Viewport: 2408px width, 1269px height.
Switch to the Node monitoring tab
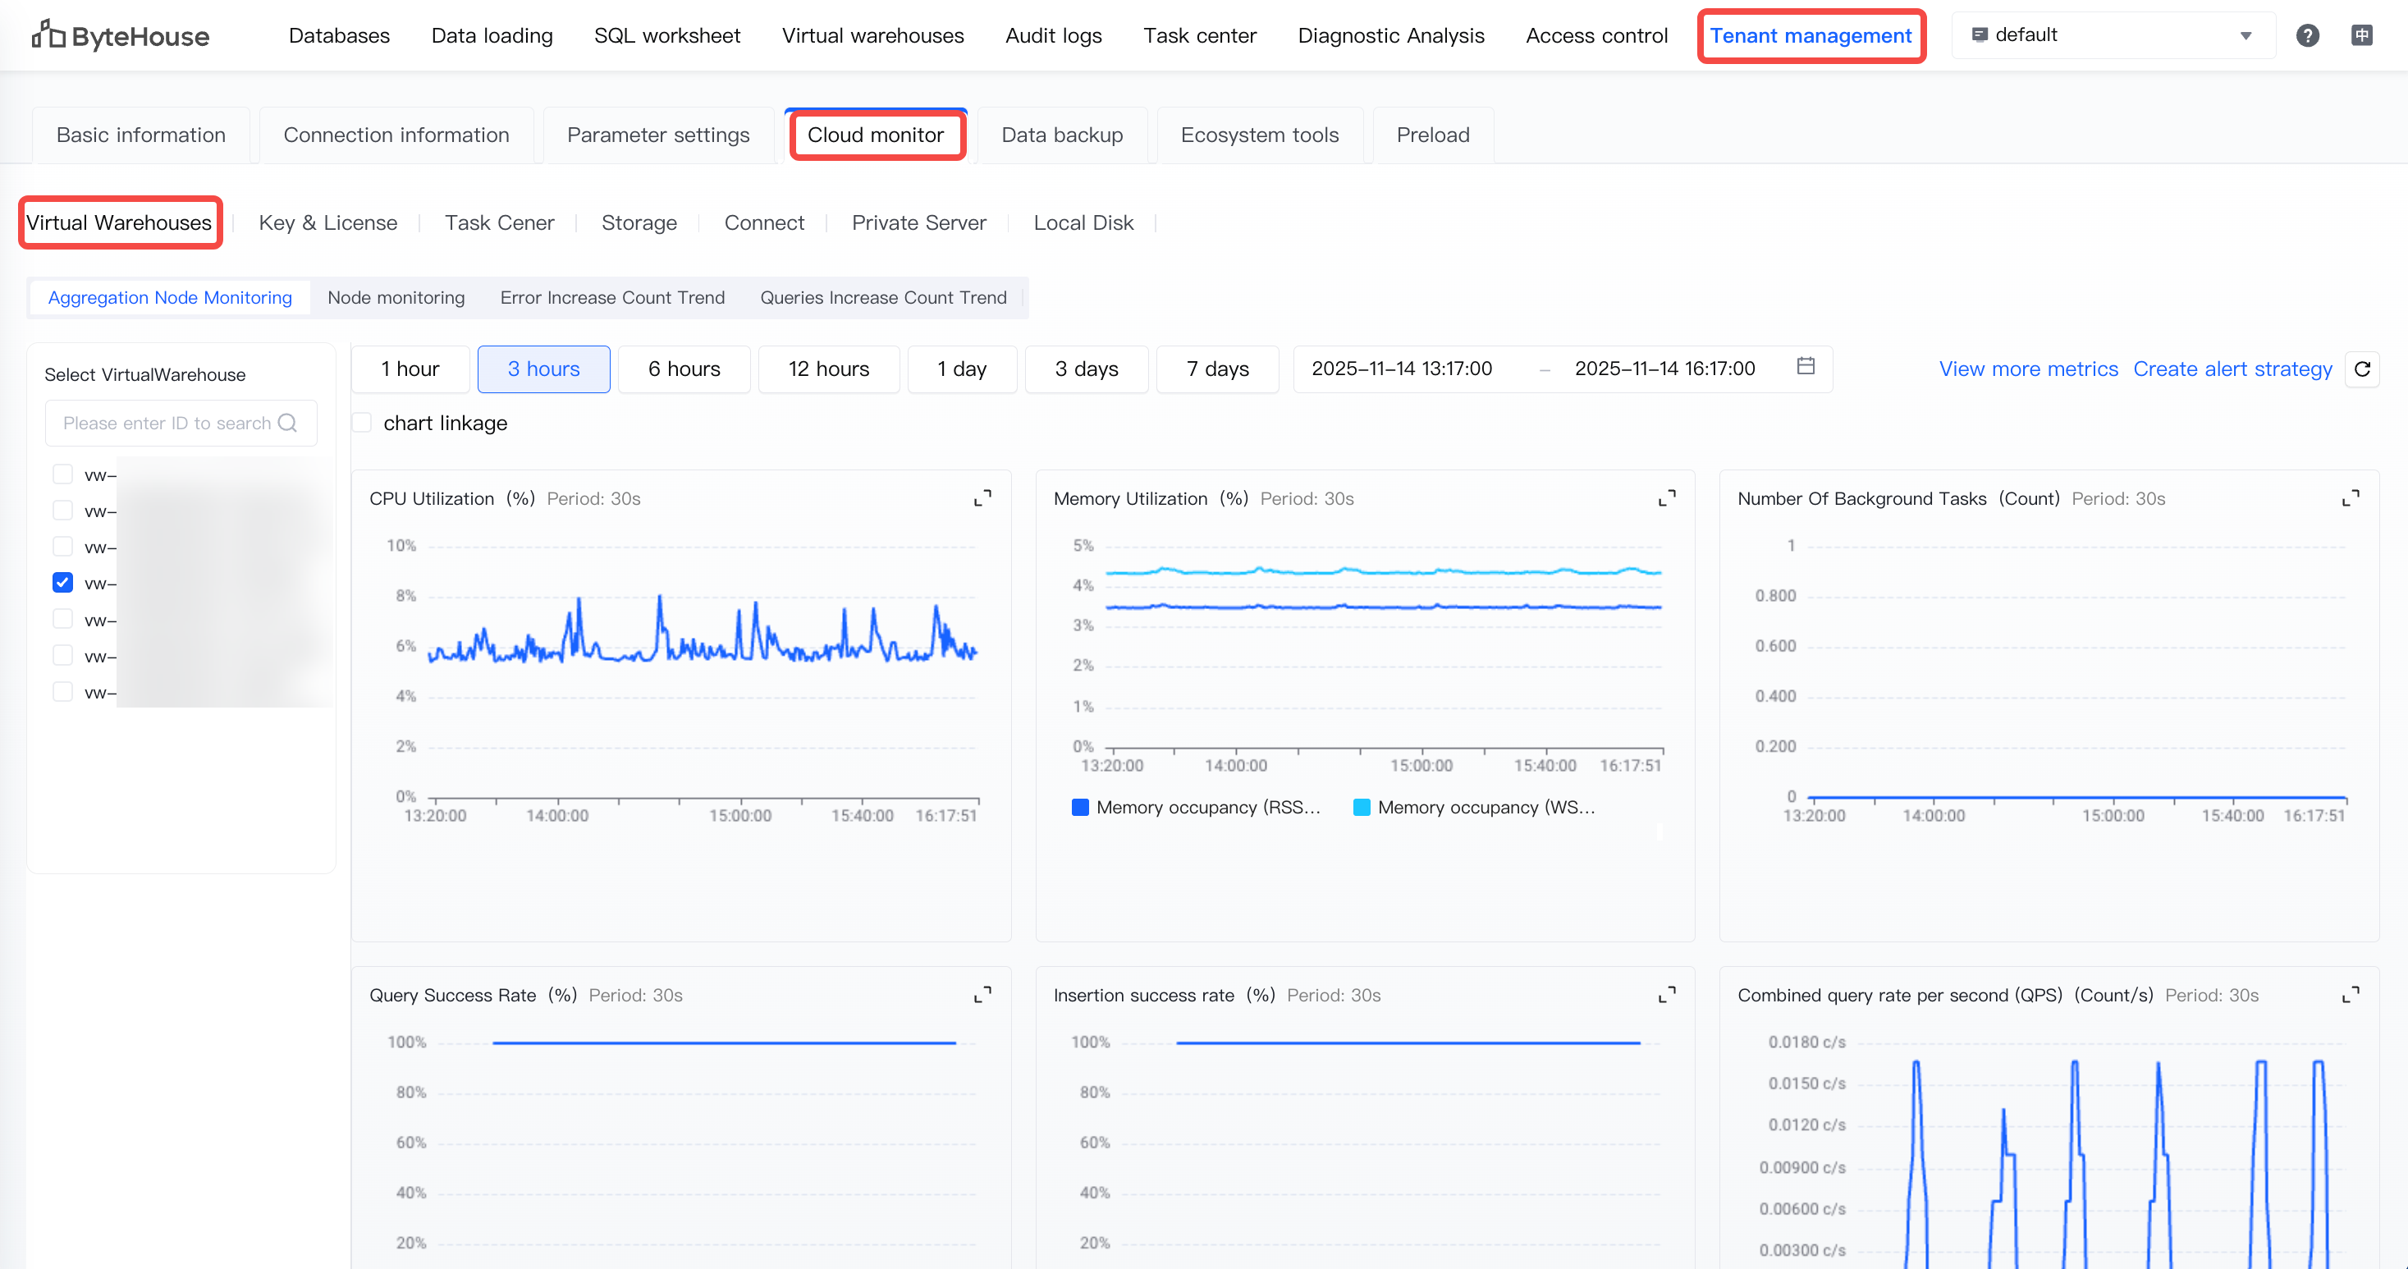396,297
